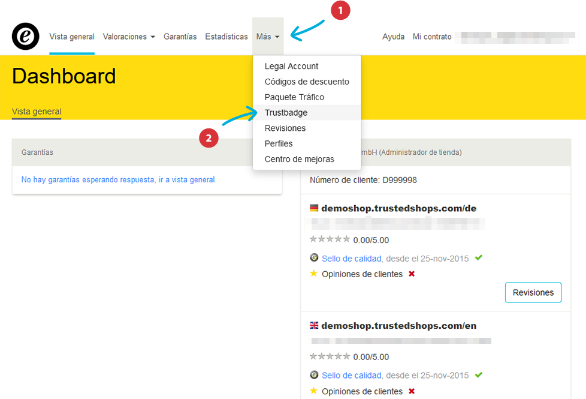Viewport: 586px width, 399px height.
Task: Follow the 'No hay garantías esperando respuesta' link
Action: click(x=118, y=179)
